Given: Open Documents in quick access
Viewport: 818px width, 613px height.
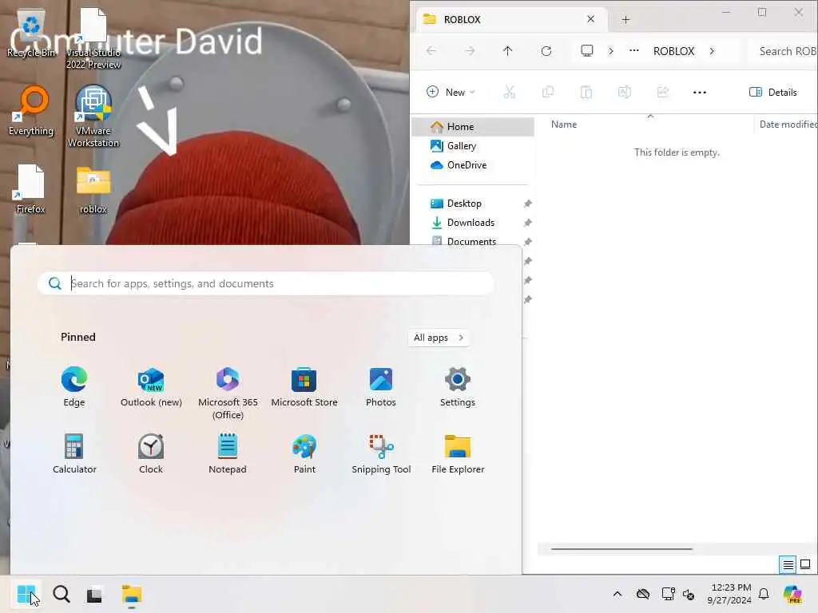Looking at the screenshot, I should tap(473, 240).
